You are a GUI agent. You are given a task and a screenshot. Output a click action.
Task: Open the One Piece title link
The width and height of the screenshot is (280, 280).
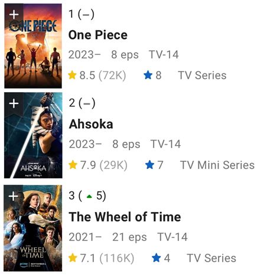pyautogui.click(x=98, y=35)
